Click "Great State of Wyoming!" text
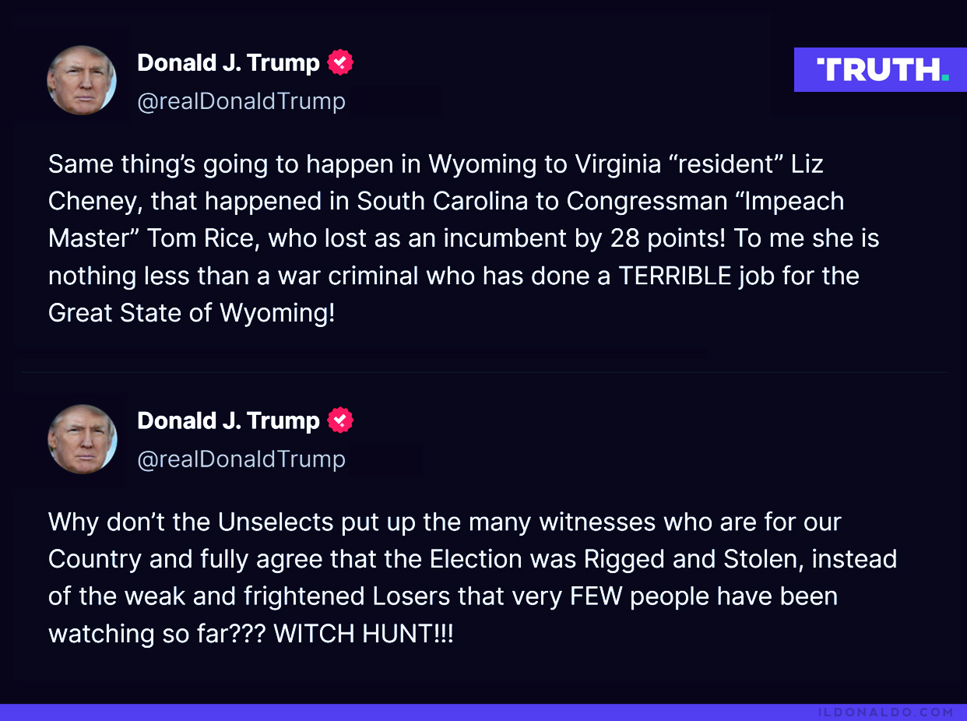The width and height of the screenshot is (967, 721). [192, 313]
